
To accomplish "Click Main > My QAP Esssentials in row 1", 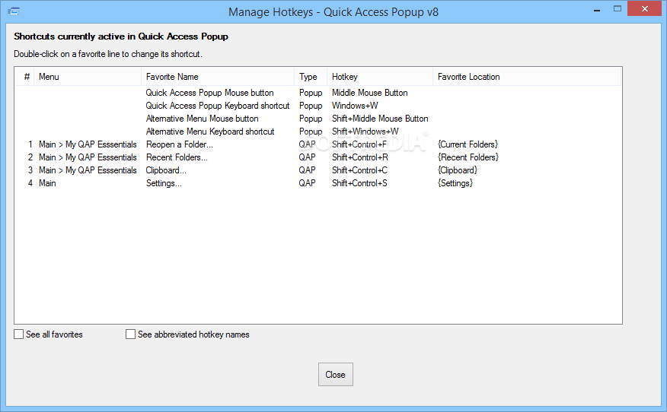I will 88,144.
